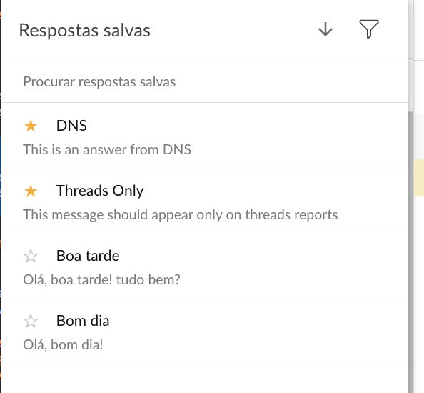Screen dimensions: 424x393
Task: Unstar the DNS saved reply
Action: pos(31,126)
